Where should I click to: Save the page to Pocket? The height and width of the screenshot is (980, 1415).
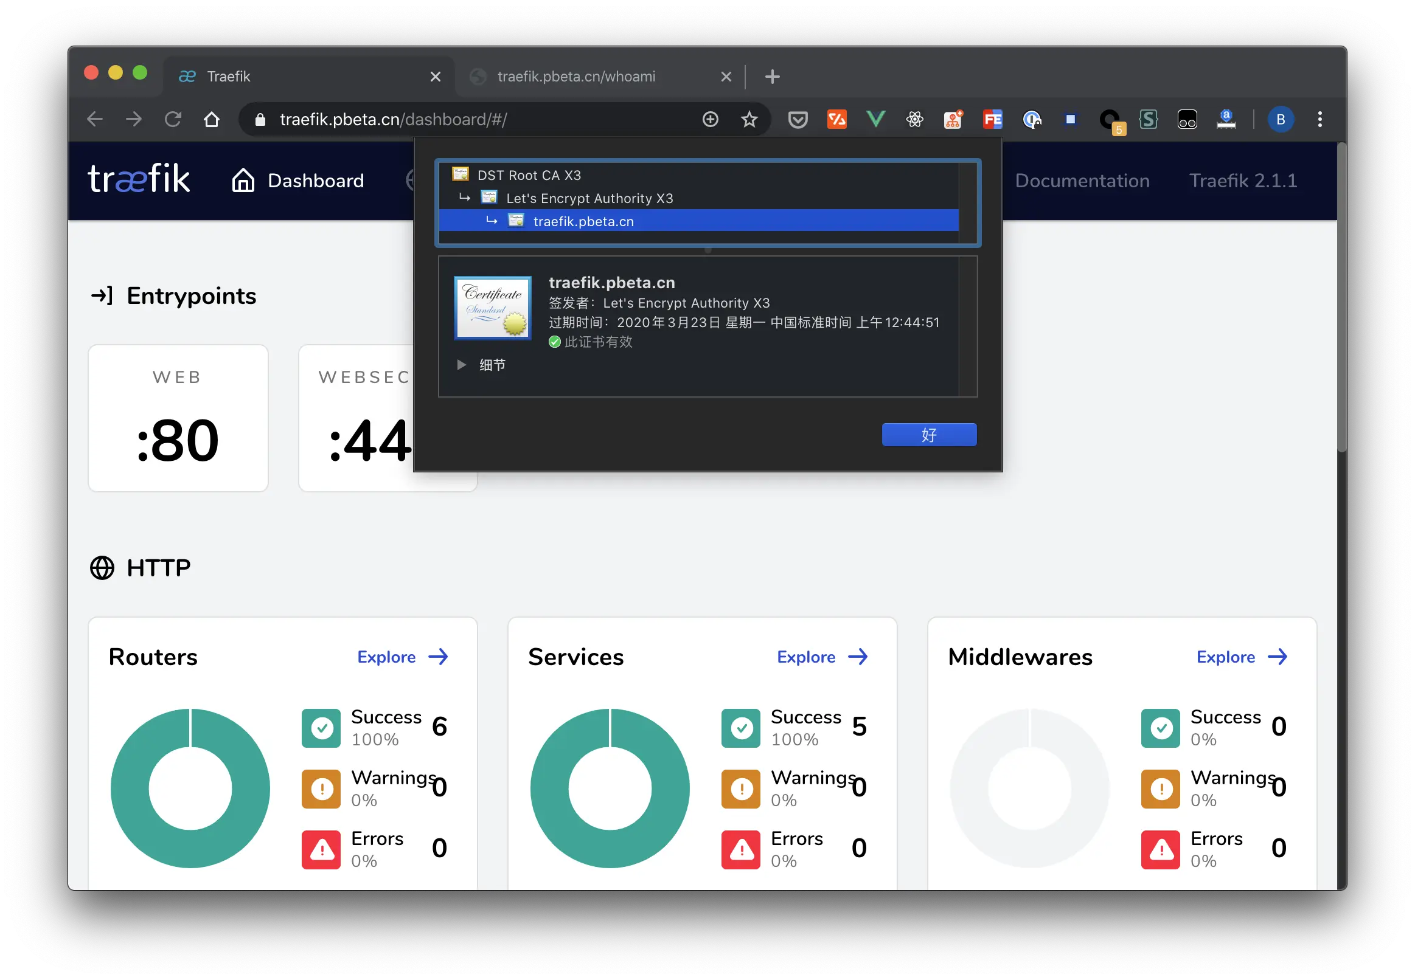[x=797, y=119]
